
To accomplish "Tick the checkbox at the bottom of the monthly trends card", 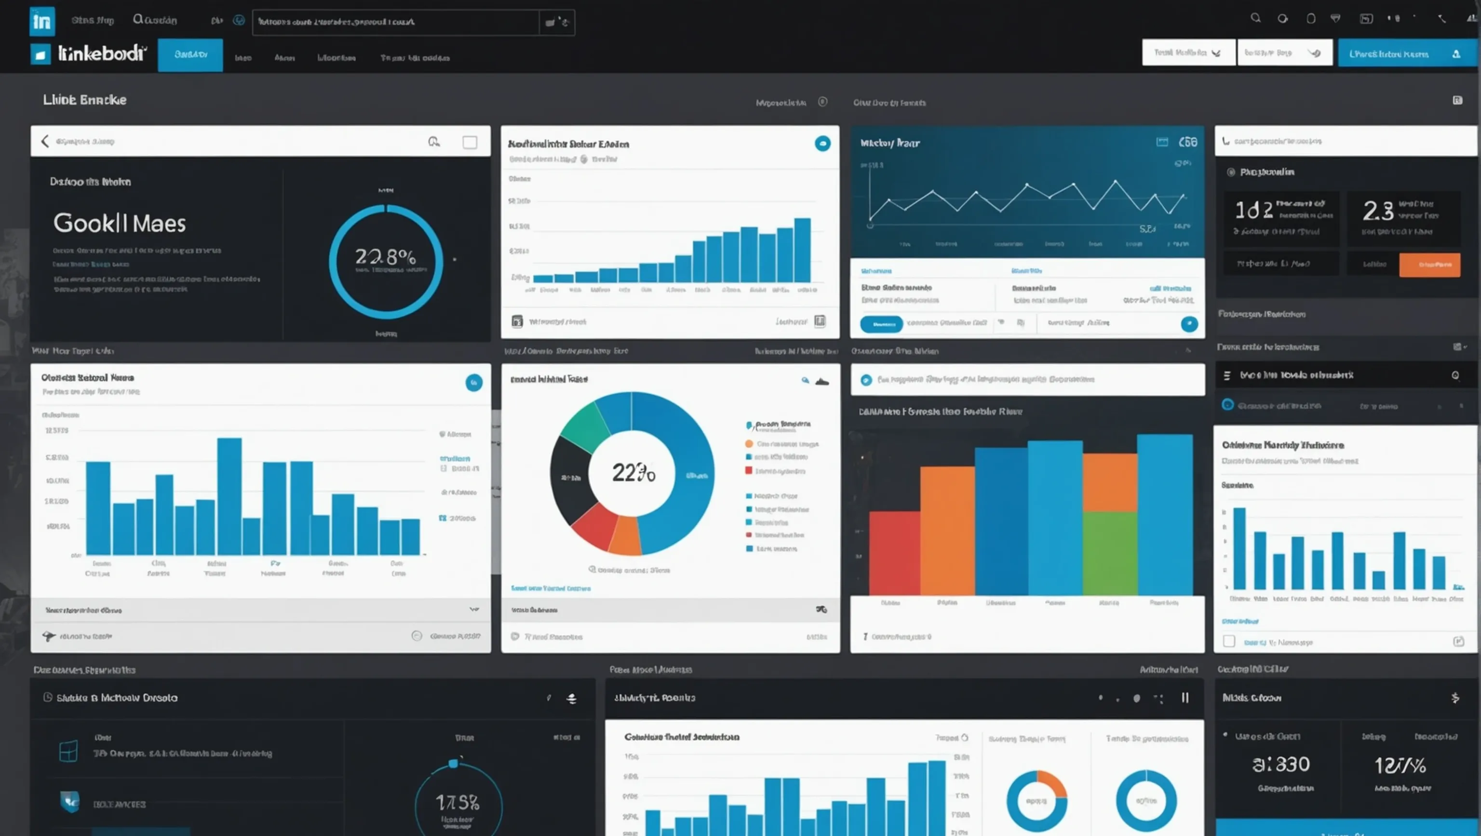I will coord(1228,641).
